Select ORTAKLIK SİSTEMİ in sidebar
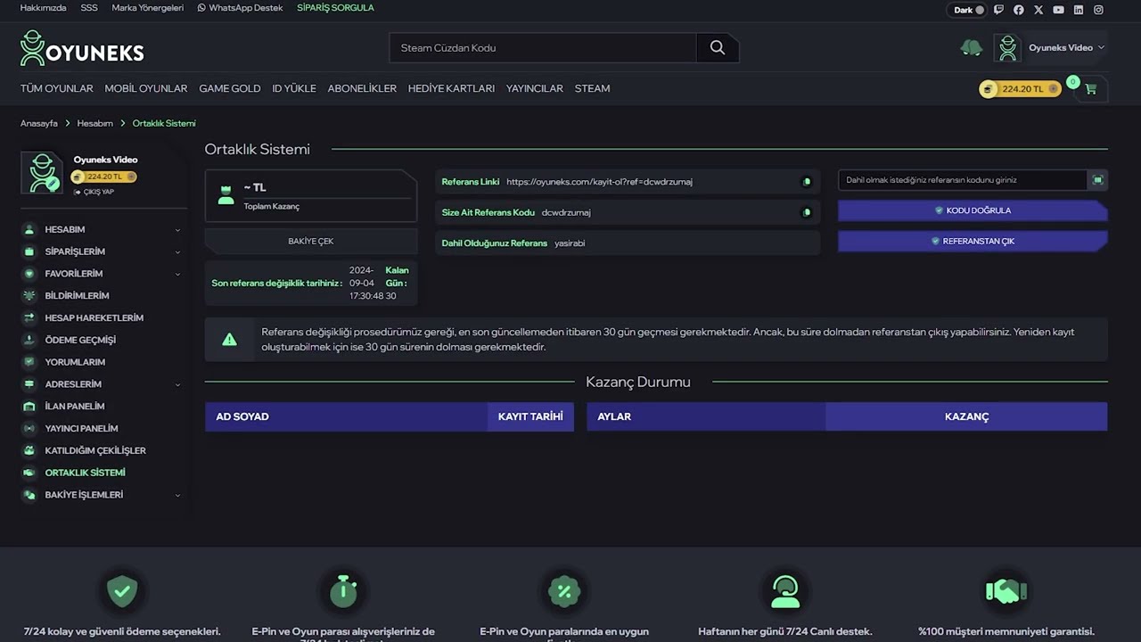1141x642 pixels. [85, 473]
